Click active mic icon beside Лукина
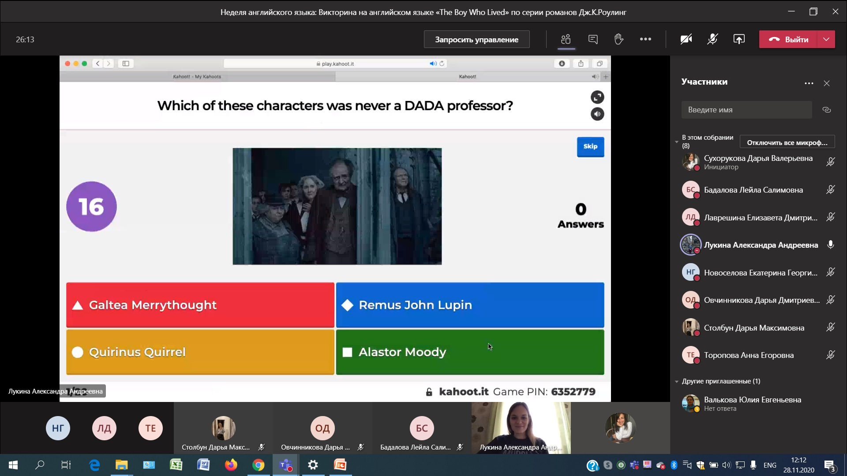This screenshot has width=847, height=476. 830,245
